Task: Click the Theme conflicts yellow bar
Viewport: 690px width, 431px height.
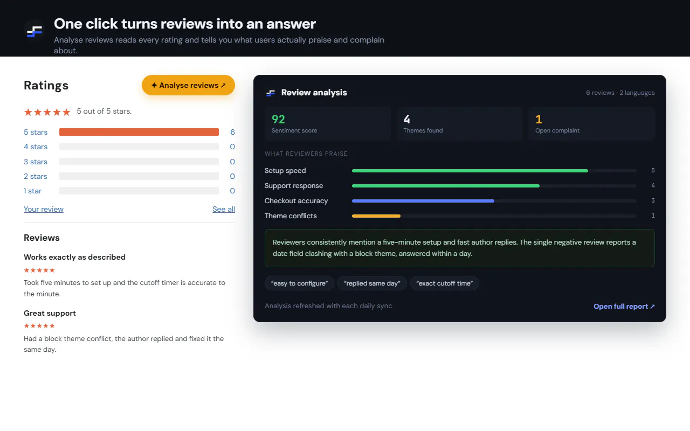Action: [376, 216]
